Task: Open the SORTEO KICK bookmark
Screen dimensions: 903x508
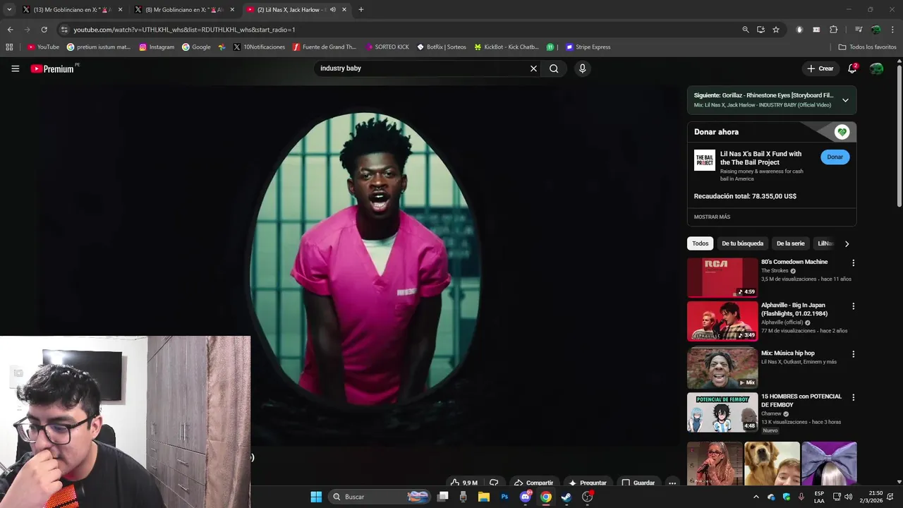Action: 387,47
